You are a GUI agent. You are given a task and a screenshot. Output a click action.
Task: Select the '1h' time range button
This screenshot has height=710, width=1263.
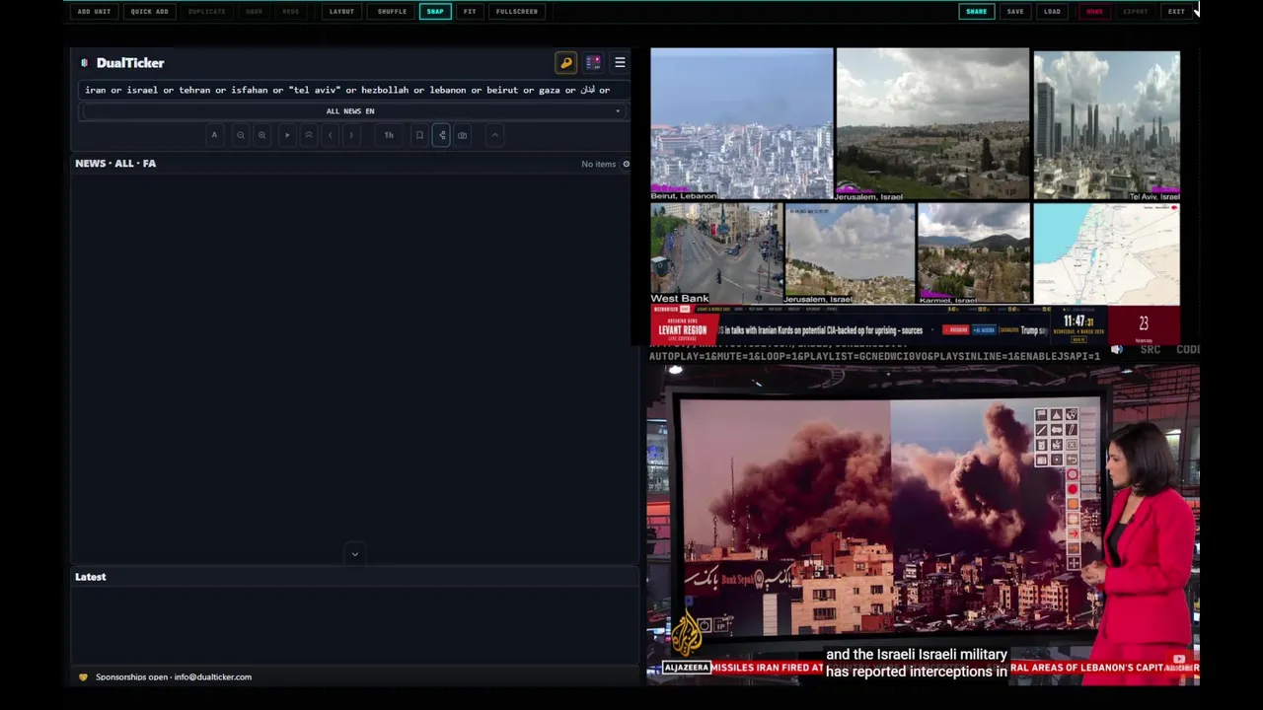pyautogui.click(x=389, y=135)
